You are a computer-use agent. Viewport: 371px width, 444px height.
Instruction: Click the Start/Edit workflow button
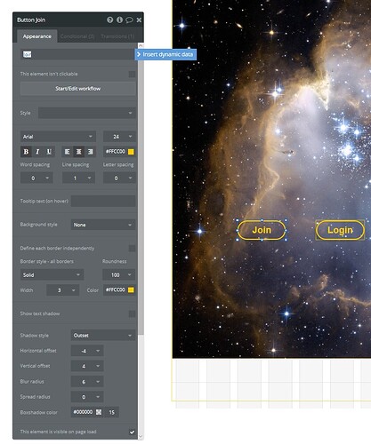tap(78, 89)
